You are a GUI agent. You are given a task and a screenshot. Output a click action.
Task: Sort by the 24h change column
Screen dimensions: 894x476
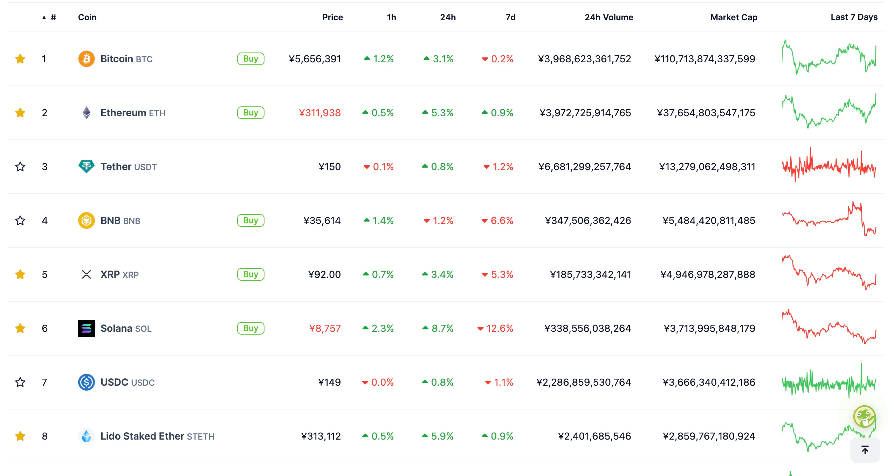(448, 17)
